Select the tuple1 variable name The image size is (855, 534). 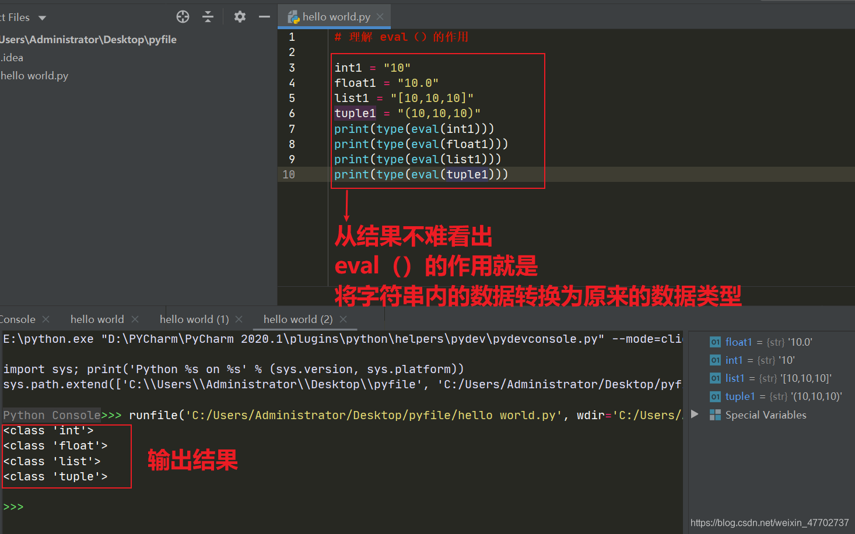tap(740, 396)
